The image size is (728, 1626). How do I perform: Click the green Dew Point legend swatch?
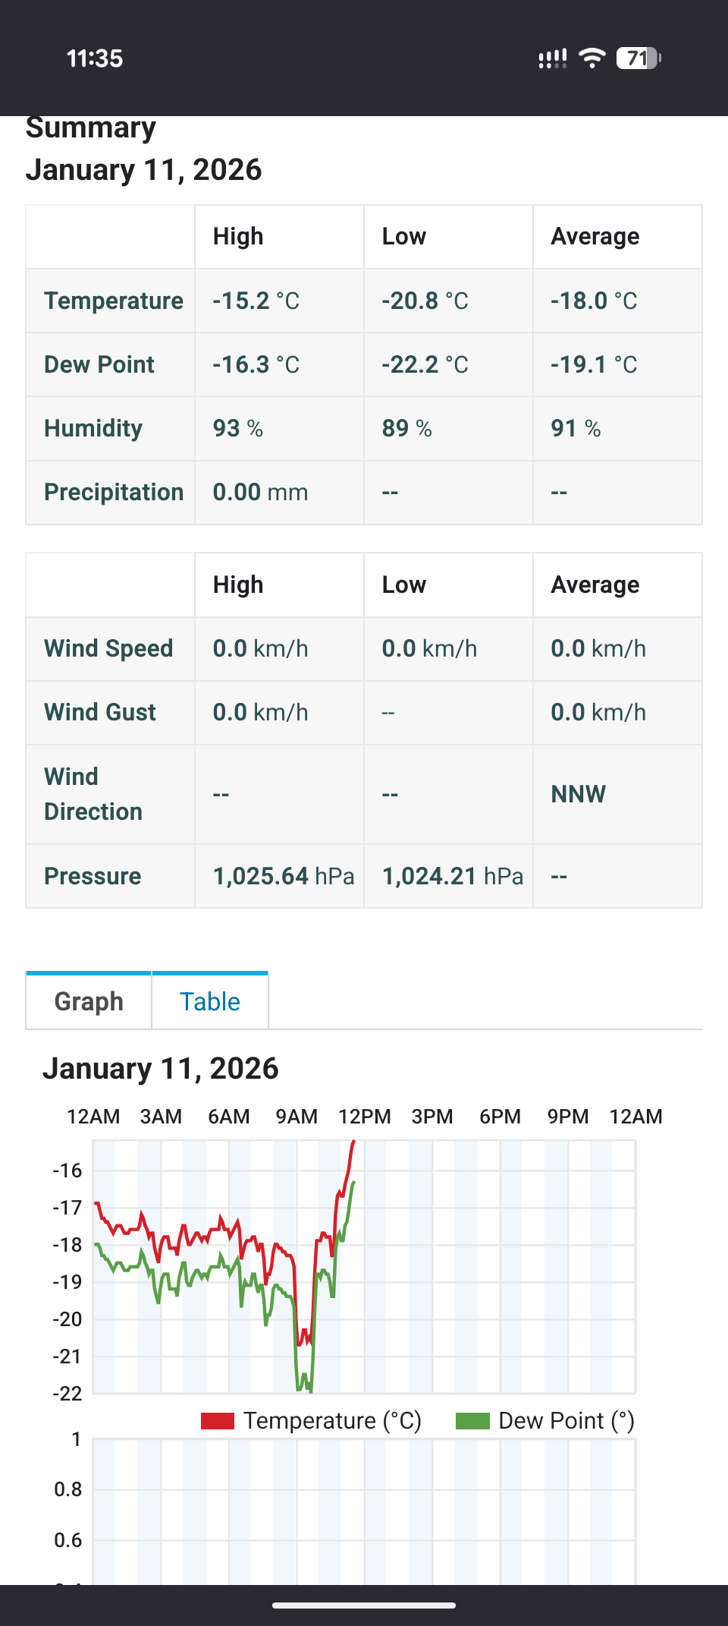[x=472, y=1421]
